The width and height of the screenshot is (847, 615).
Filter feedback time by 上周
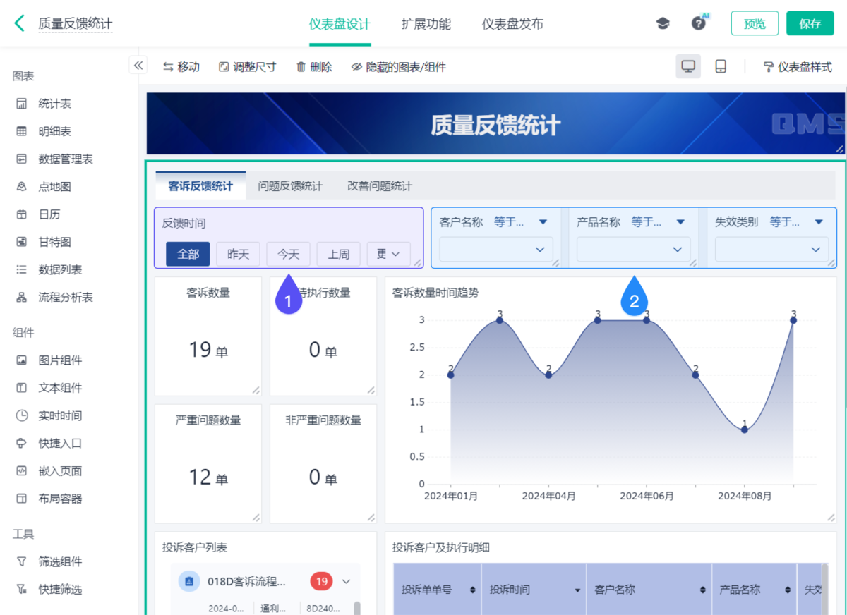point(339,254)
